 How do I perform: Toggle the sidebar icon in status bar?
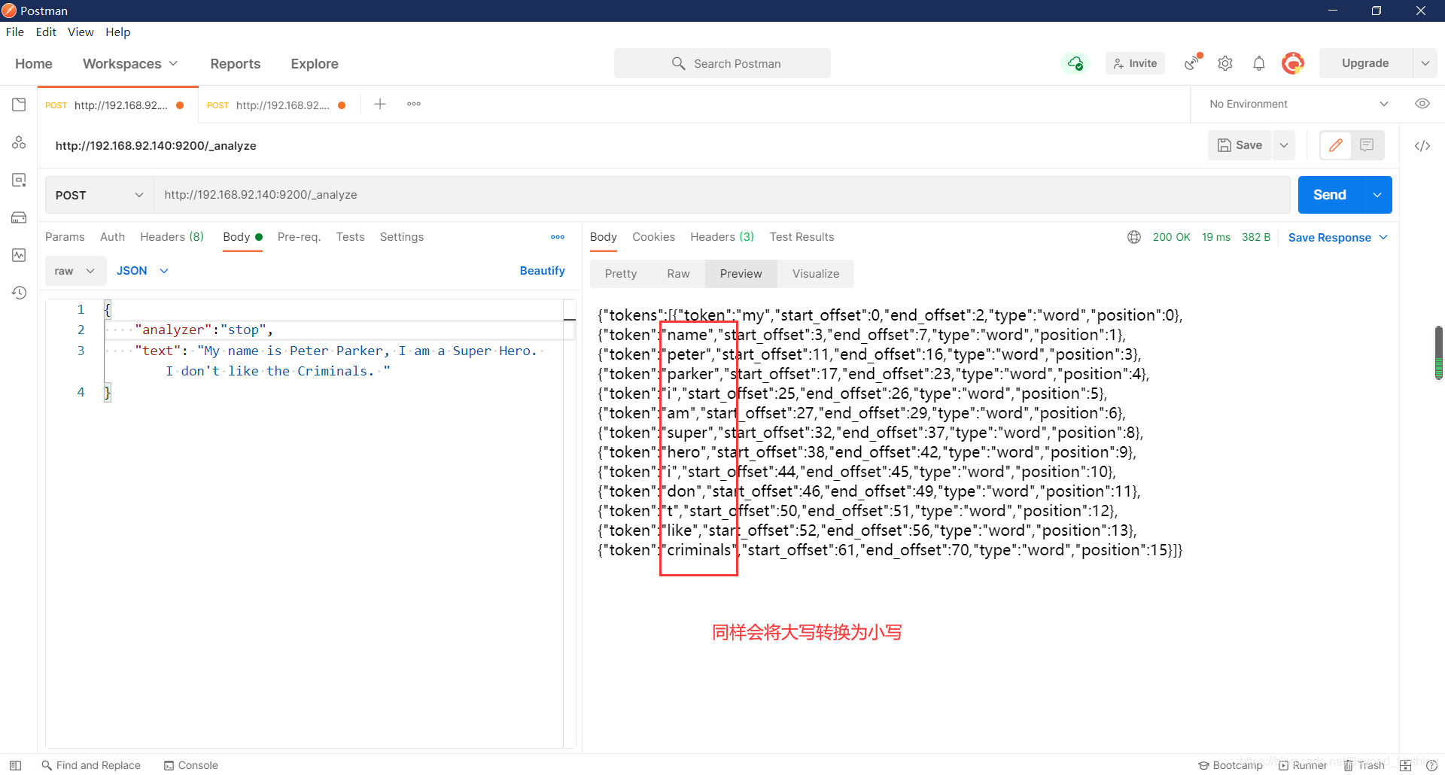[x=15, y=765]
